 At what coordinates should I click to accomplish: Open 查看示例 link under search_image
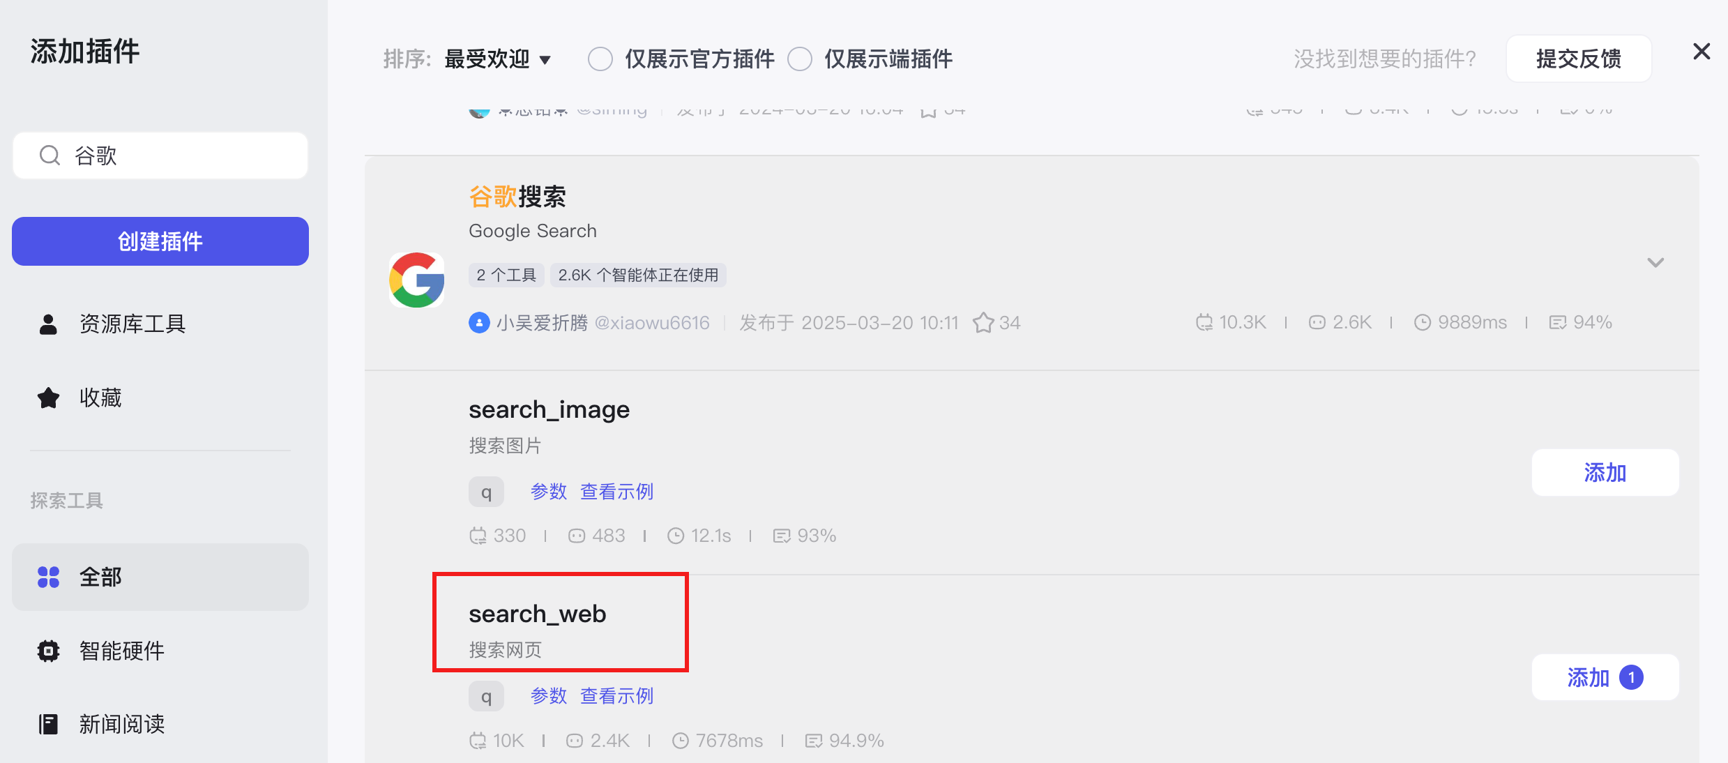coord(616,492)
